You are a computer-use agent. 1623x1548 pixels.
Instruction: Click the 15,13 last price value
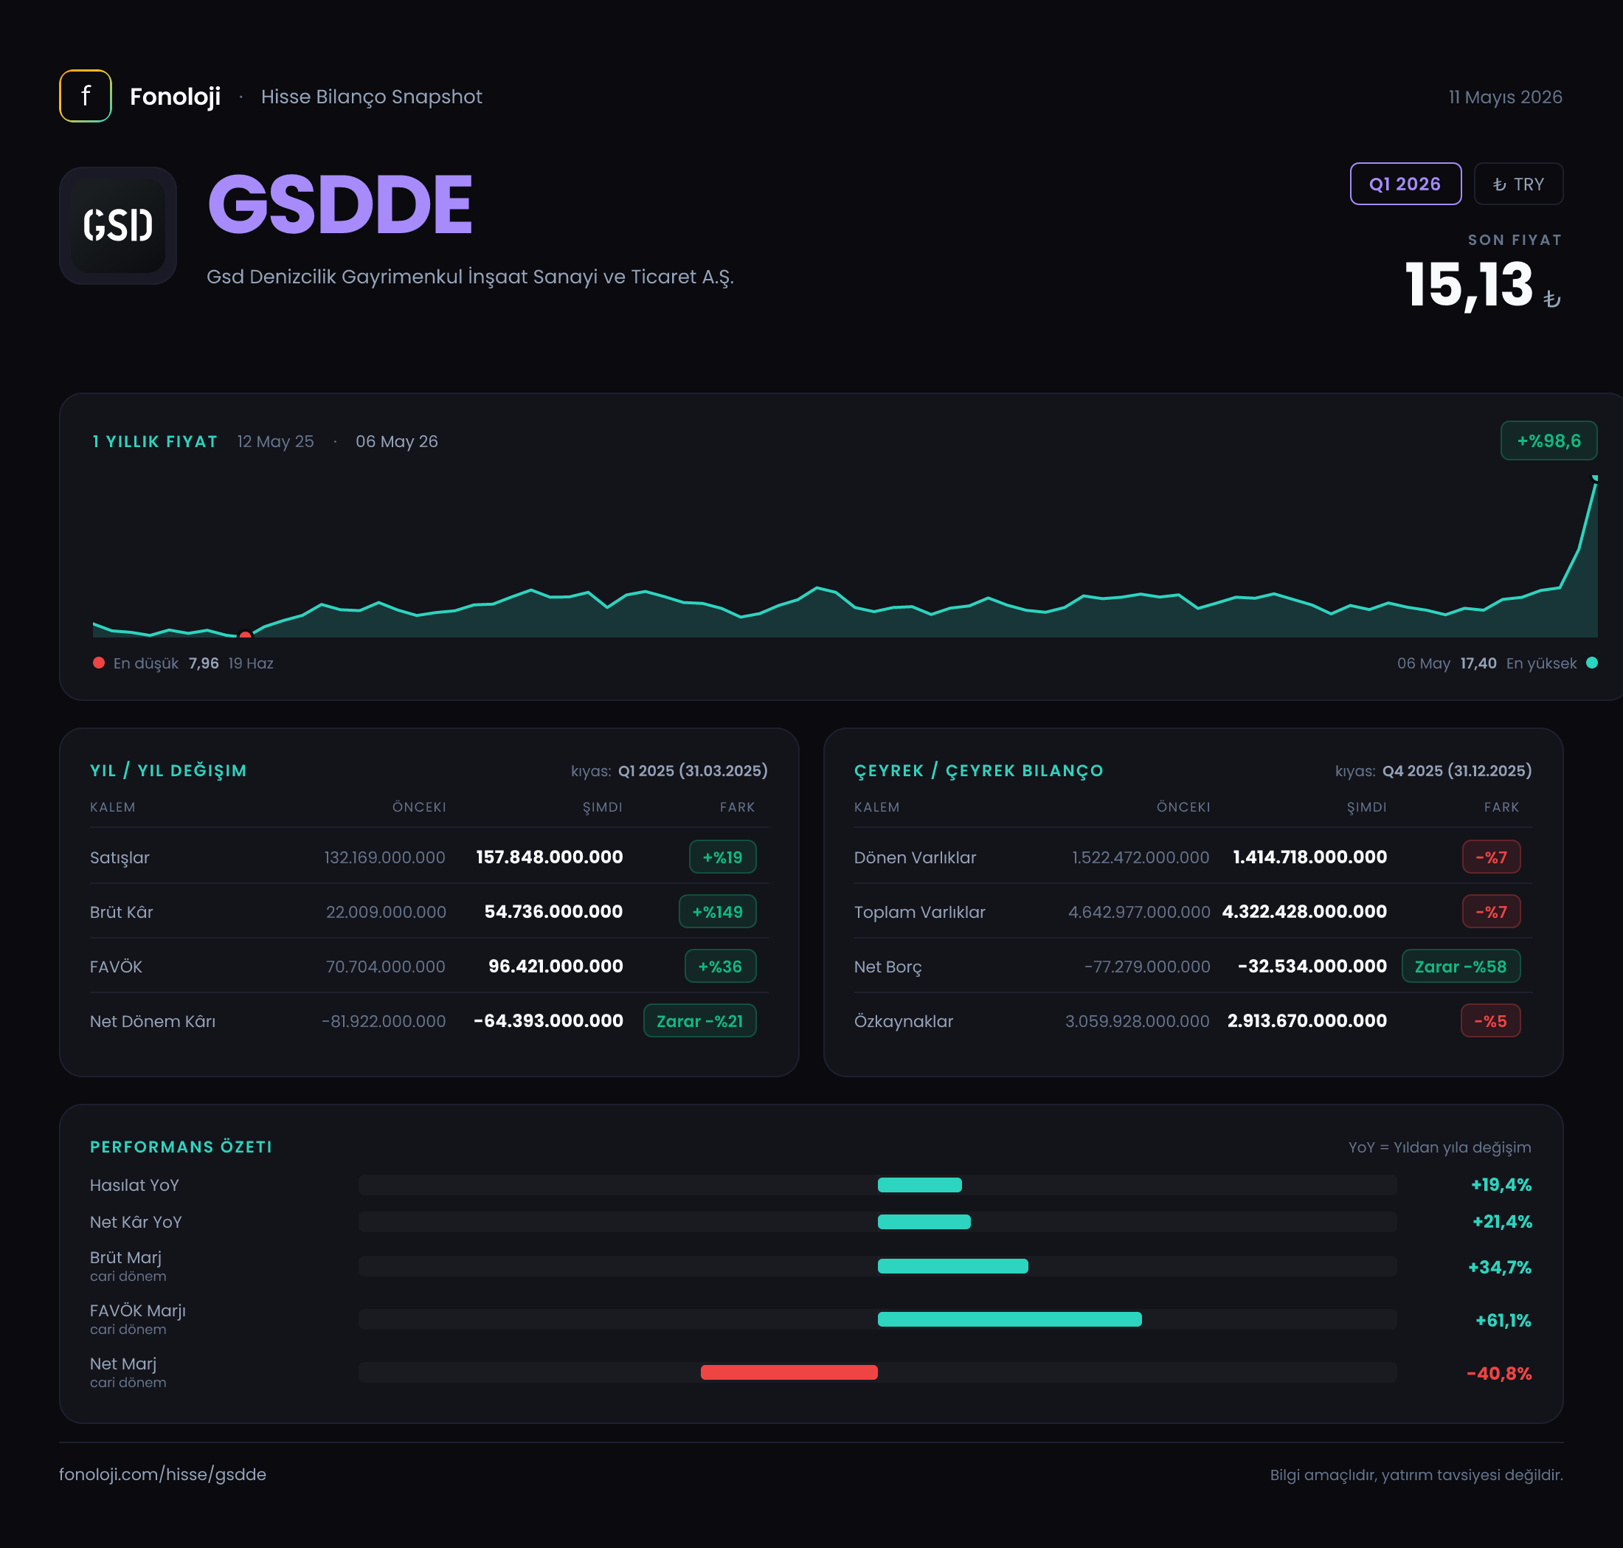(1469, 286)
